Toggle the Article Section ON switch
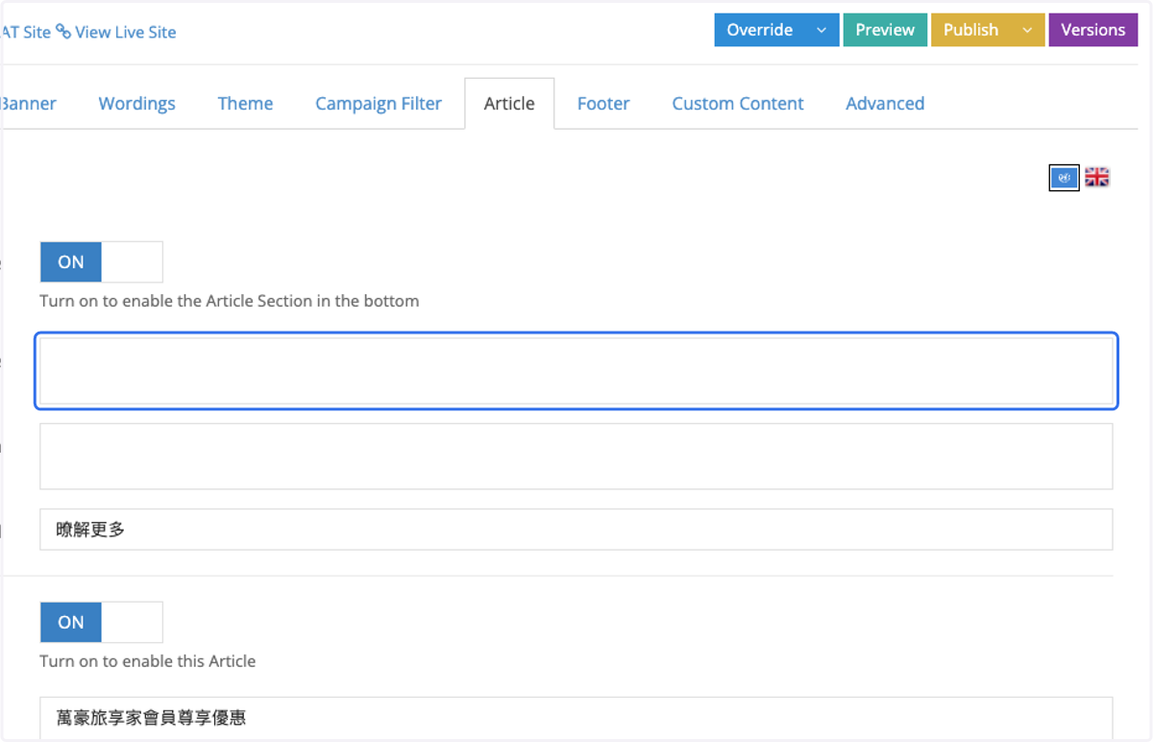The width and height of the screenshot is (1153, 742). coord(101,261)
